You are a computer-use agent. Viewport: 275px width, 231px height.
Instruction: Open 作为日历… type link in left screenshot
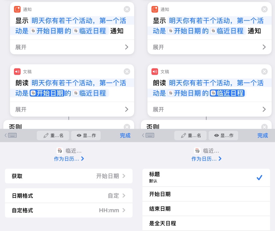69,159
